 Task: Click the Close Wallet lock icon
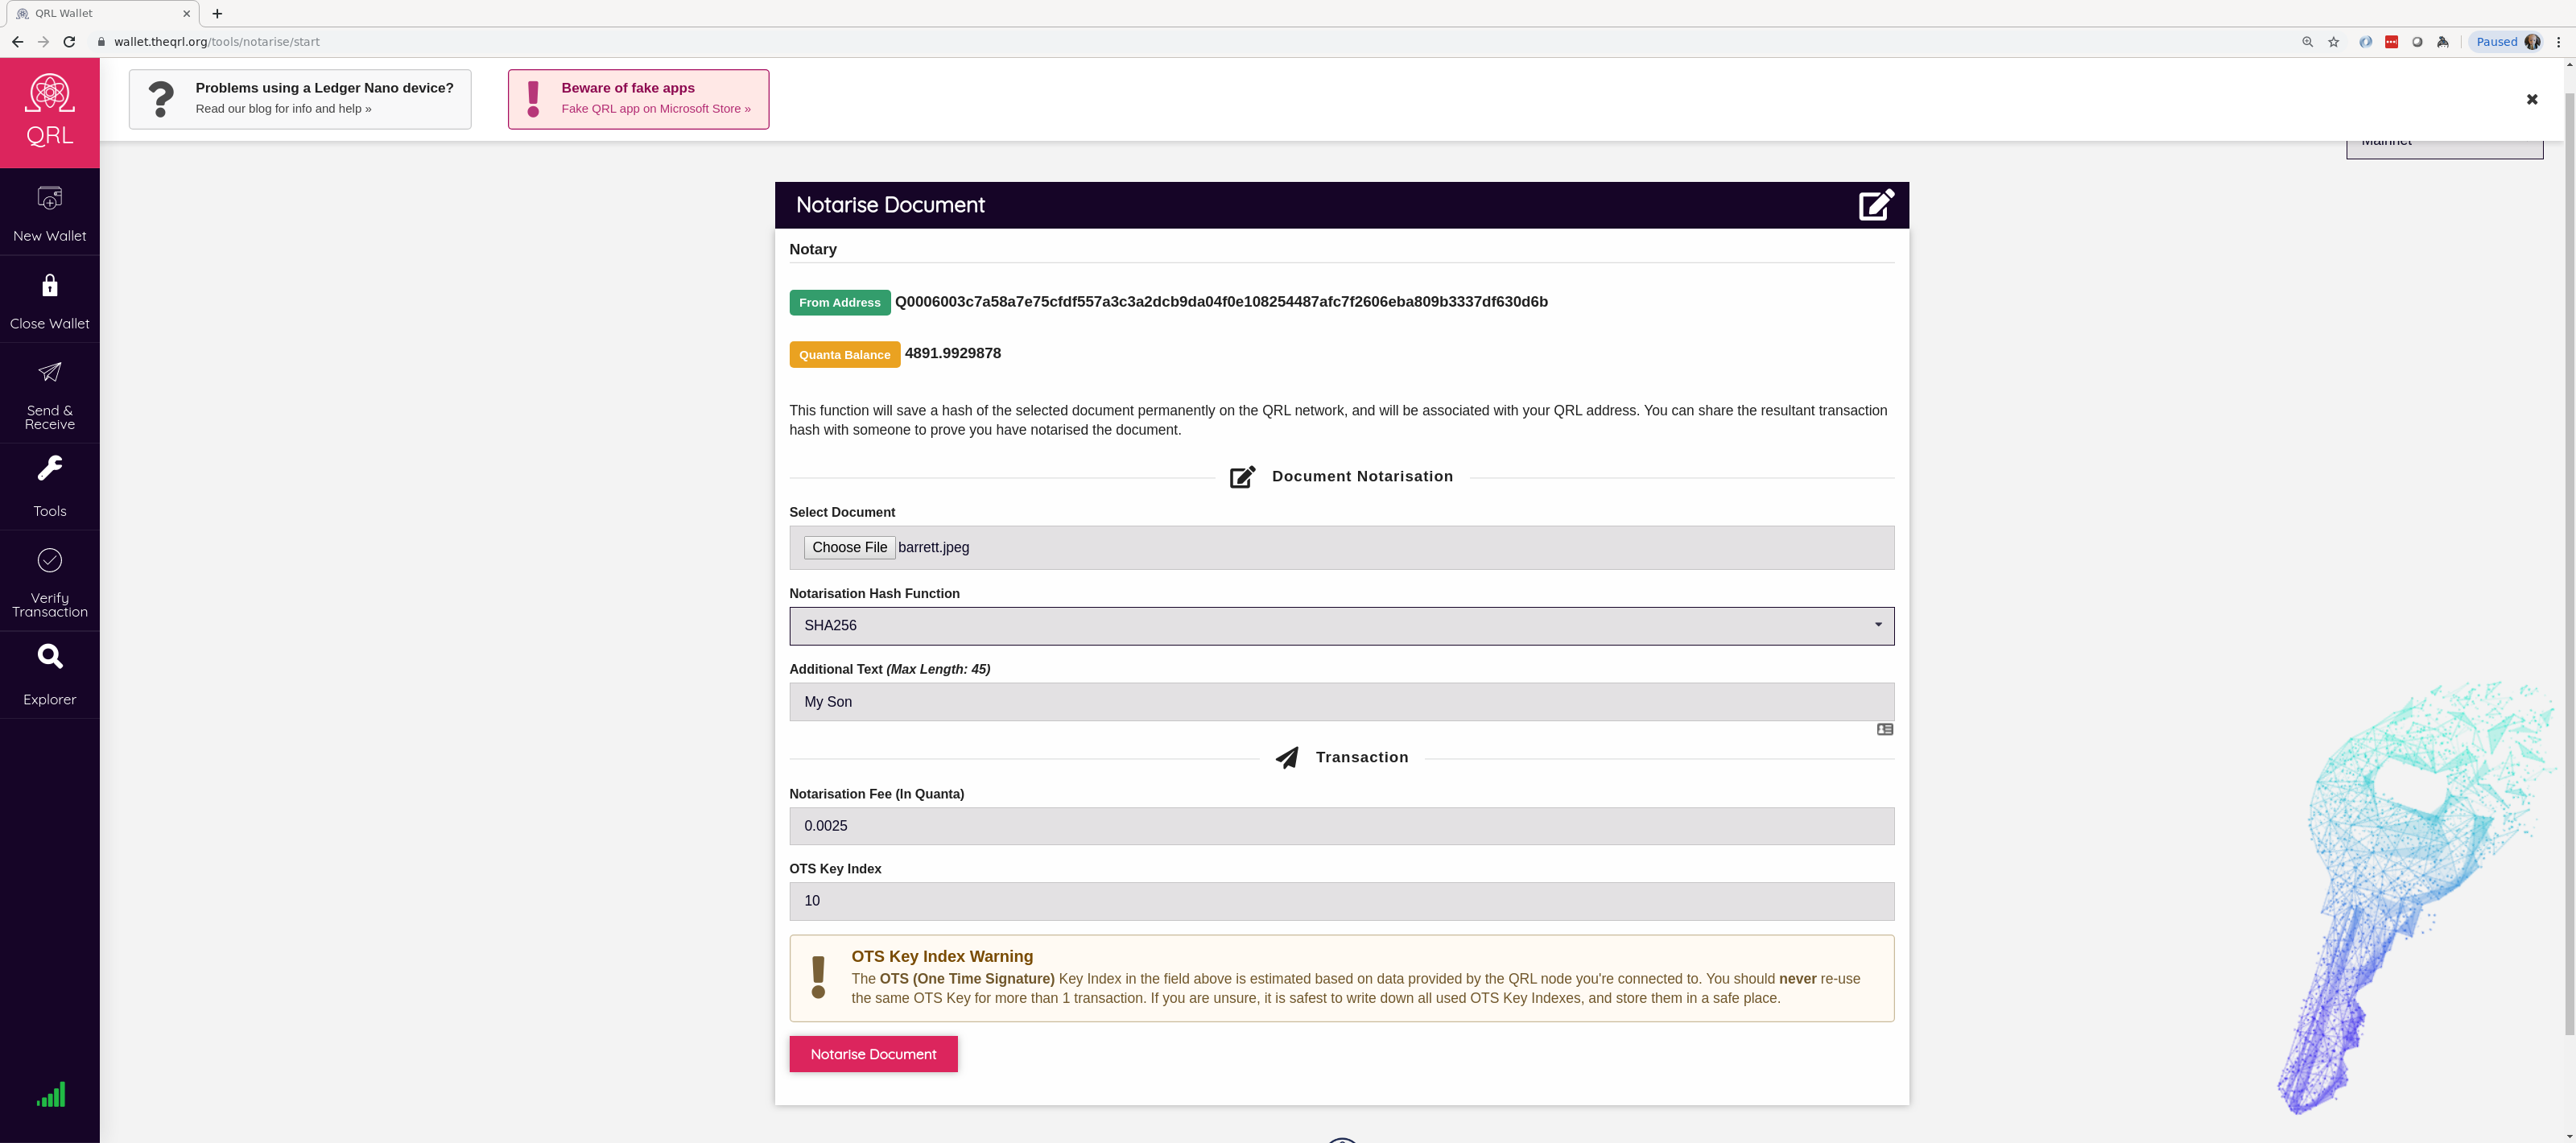point(49,286)
